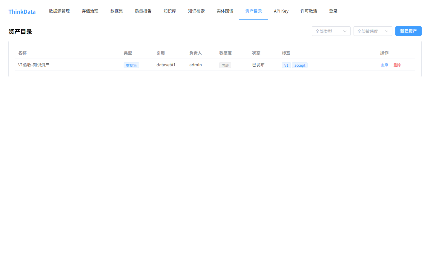Select the 实体图谱 nav item
The height and width of the screenshot is (269, 430).
[x=225, y=11]
